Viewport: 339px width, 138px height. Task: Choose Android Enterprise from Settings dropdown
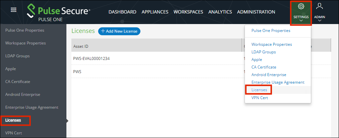(269, 75)
